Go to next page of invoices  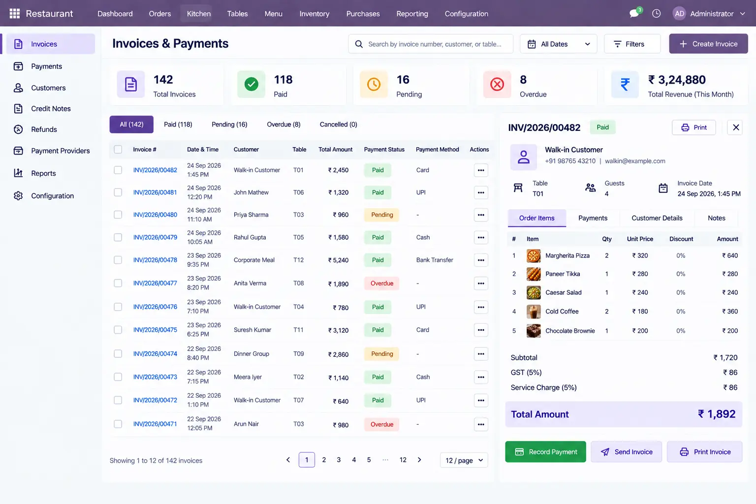tap(419, 460)
